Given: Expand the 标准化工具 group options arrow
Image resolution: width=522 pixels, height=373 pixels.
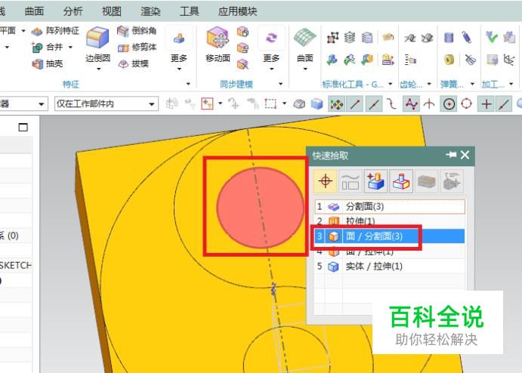Looking at the screenshot, I should click(390, 84).
